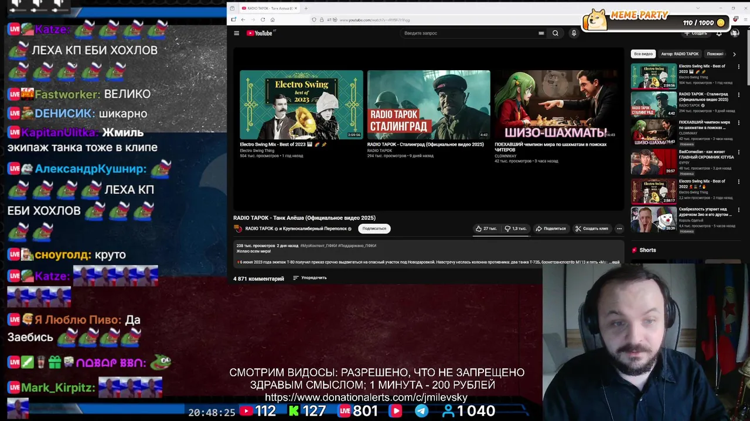
Task: Open more actions three-dot menu under video
Action: (x=619, y=229)
